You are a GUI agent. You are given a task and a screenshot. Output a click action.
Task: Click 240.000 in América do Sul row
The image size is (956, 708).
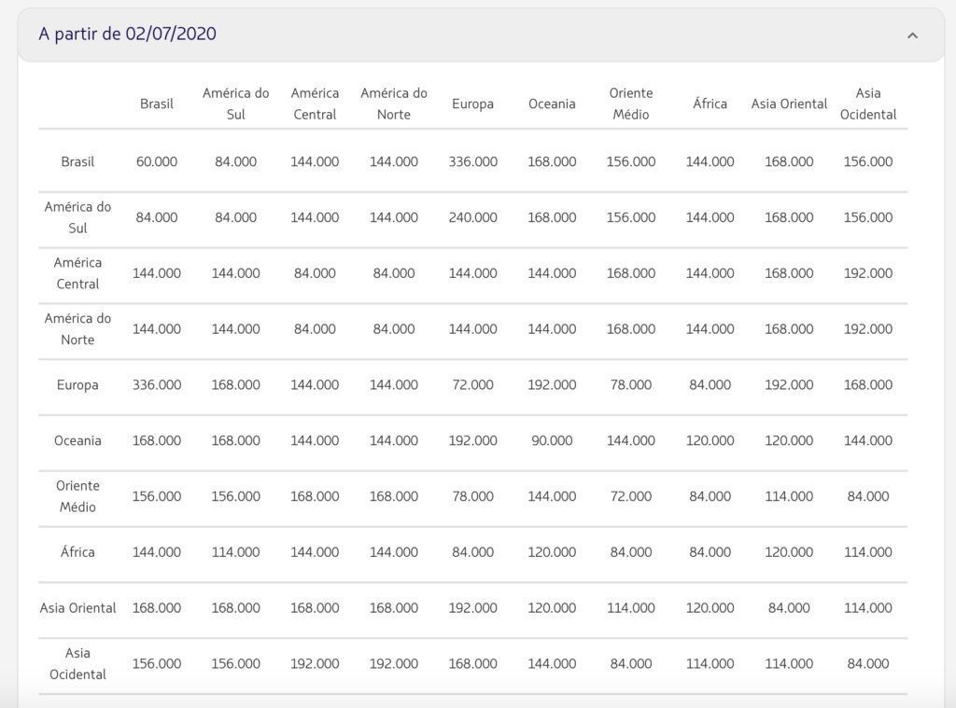(x=472, y=217)
